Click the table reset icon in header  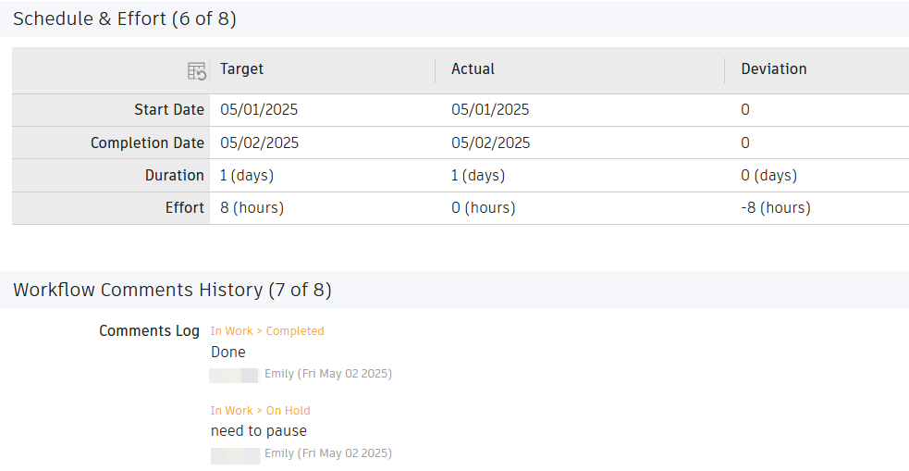pos(196,70)
